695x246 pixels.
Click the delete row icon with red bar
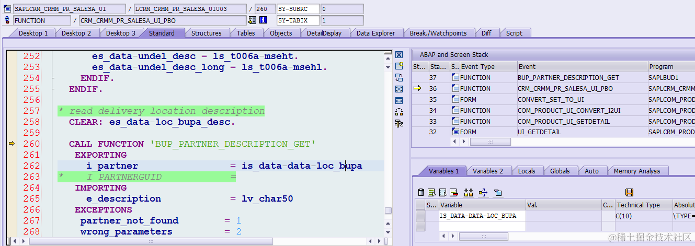point(453,193)
